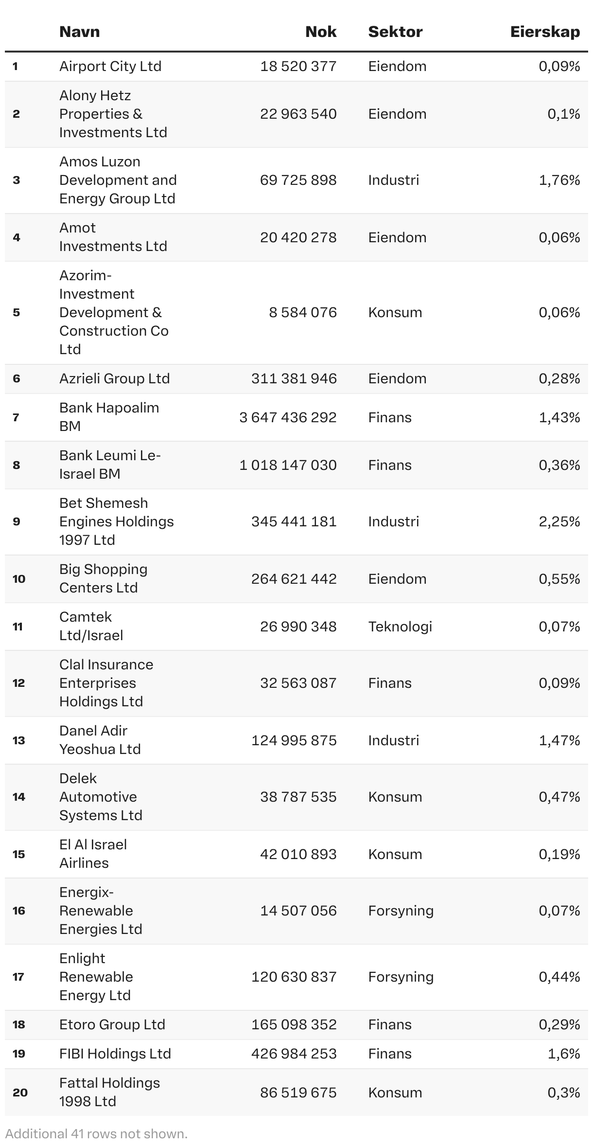The width and height of the screenshot is (593, 1148).
Task: Select Danel Adir Yeoshua Ltd row
Action: click(x=100, y=740)
